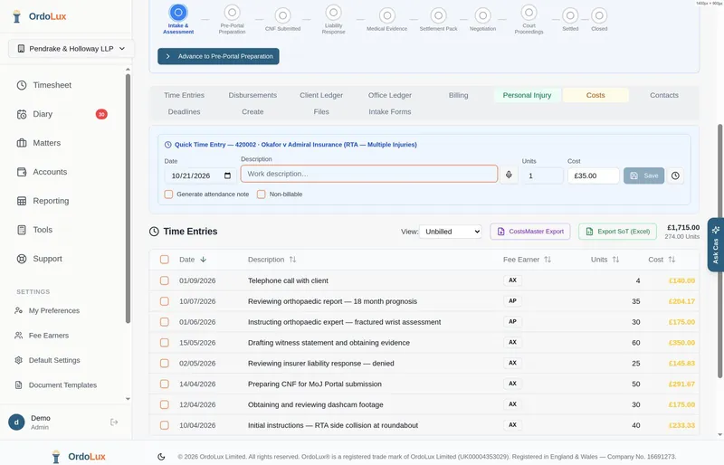The image size is (724, 465).
Task: Click Advance to Pre-Portal Preparation button
Action: tap(218, 56)
